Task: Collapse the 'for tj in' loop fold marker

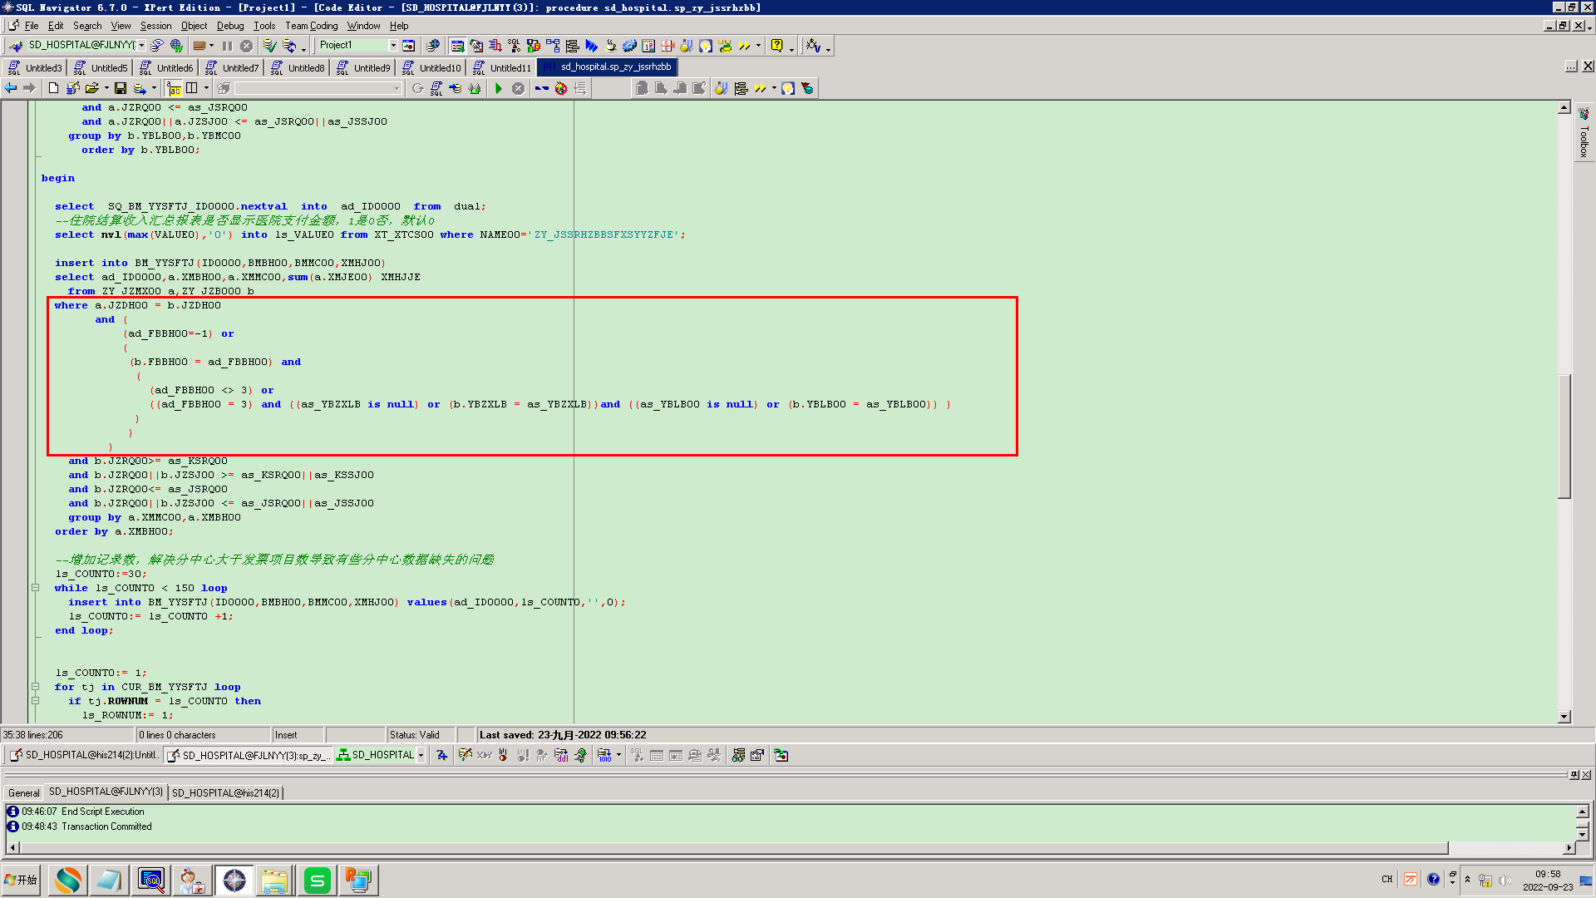Action: [x=35, y=687]
